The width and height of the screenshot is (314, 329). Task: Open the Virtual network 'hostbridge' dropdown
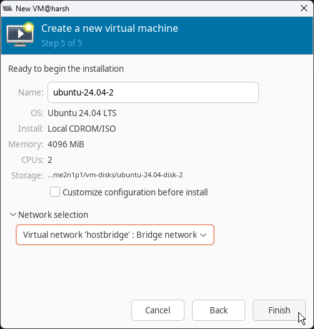pyautogui.click(x=115, y=235)
